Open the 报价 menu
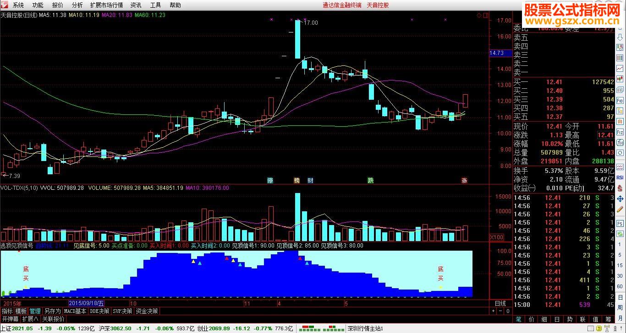 pyautogui.click(x=58, y=5)
